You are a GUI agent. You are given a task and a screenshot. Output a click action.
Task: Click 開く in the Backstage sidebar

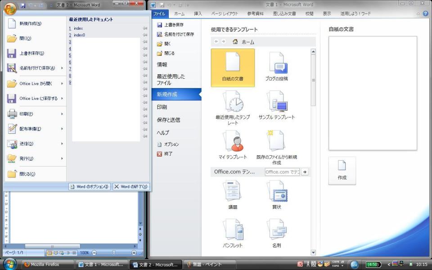(x=164, y=44)
